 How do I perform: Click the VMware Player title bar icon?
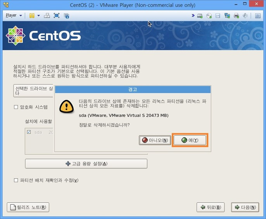(x=6, y=5)
